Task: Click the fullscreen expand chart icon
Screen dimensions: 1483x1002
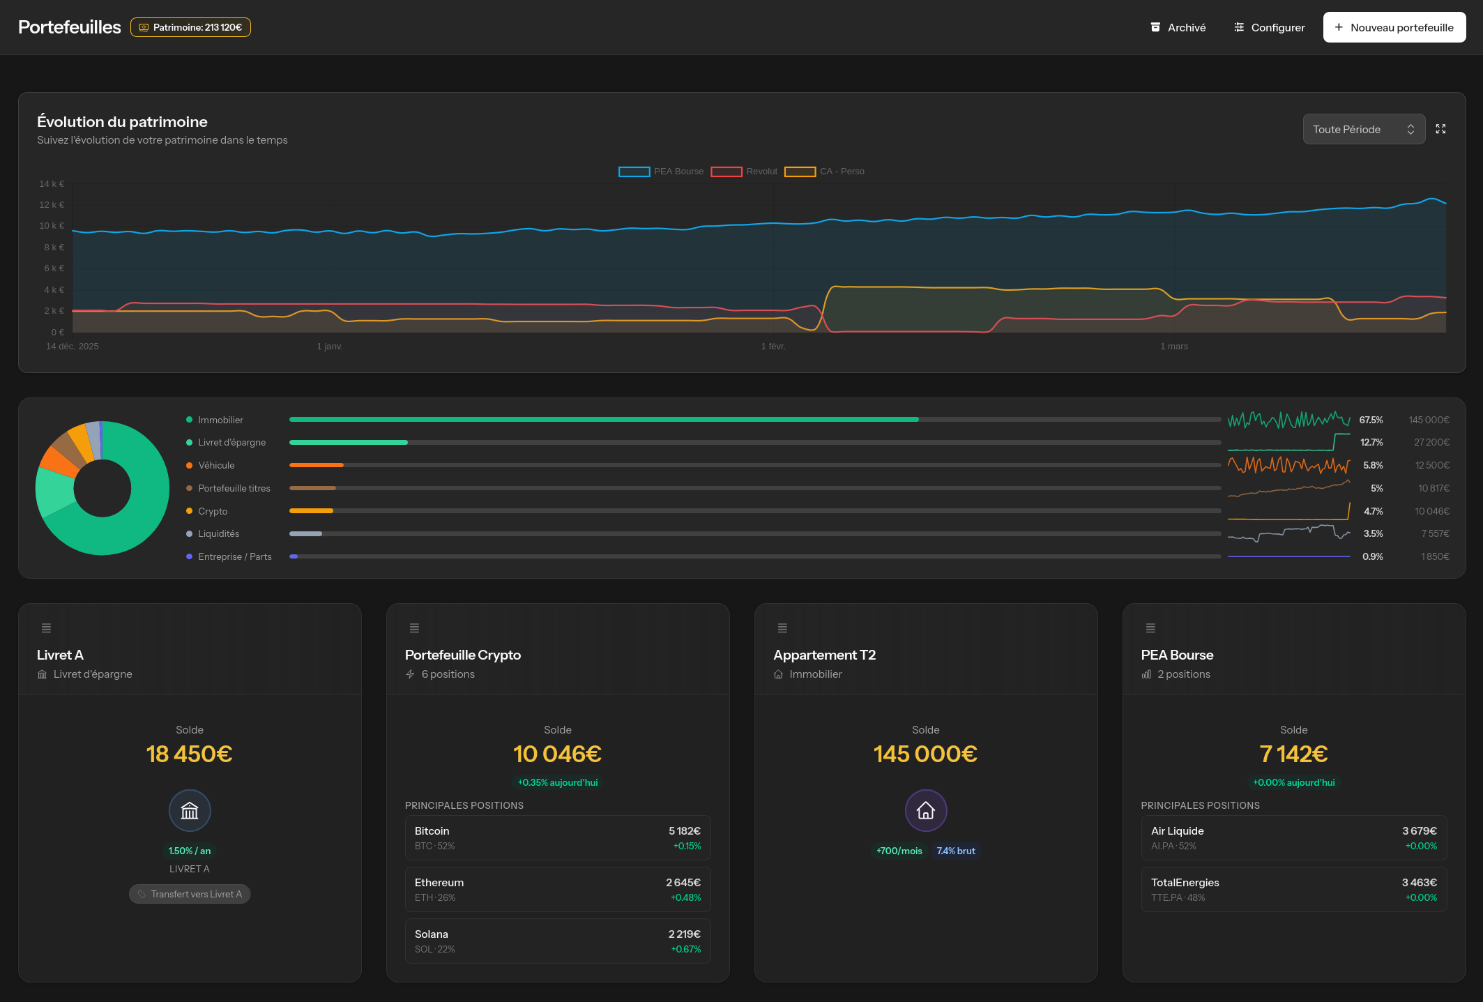Action: coord(1440,129)
